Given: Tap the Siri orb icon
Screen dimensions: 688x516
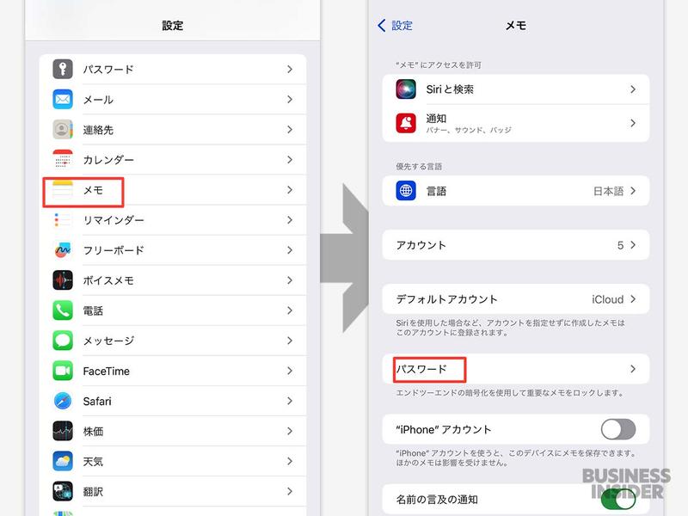Looking at the screenshot, I should click(406, 89).
